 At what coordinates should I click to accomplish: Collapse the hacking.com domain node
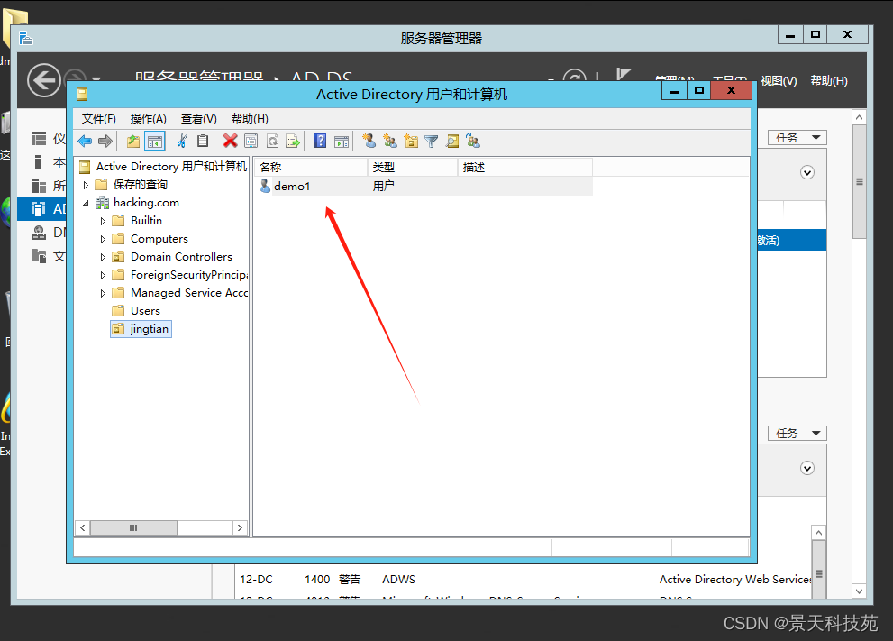(x=86, y=203)
